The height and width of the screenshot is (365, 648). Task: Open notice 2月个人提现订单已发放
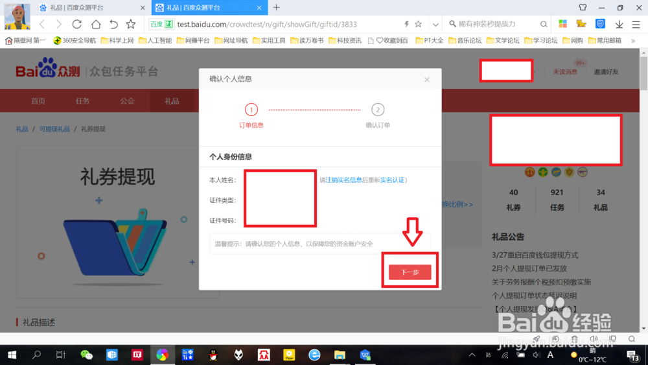pyautogui.click(x=529, y=268)
